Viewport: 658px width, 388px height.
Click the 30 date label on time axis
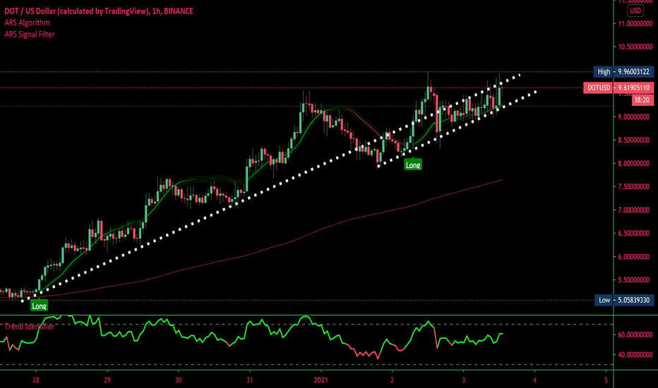click(x=179, y=380)
